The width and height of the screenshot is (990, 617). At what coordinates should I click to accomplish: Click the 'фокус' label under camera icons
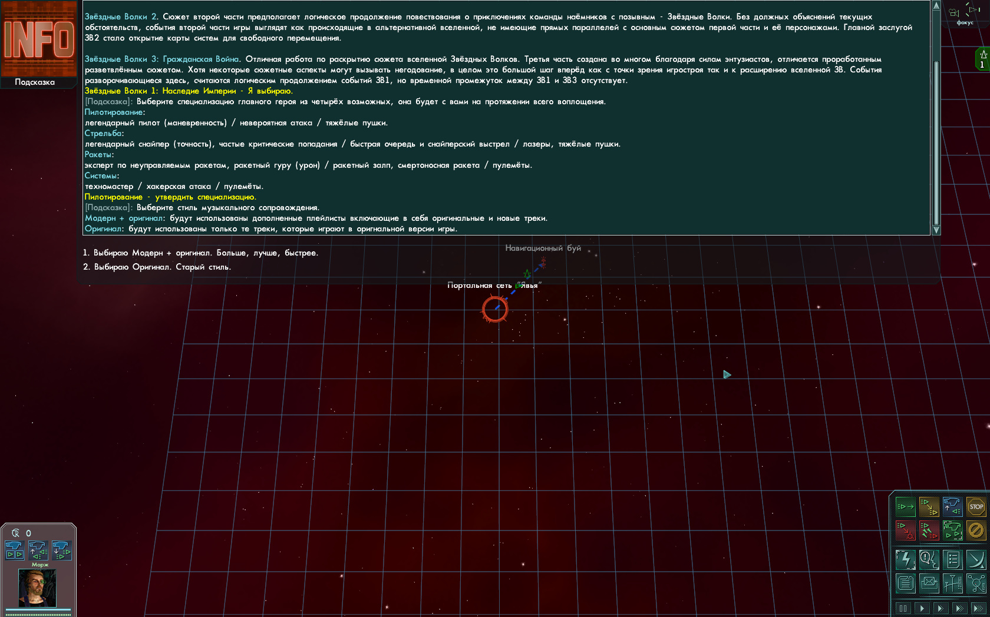(x=965, y=22)
